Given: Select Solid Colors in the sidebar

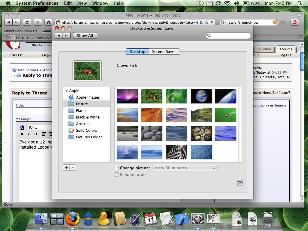Looking at the screenshot, I should [87, 131].
